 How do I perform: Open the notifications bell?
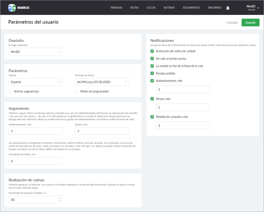coord(228,8)
